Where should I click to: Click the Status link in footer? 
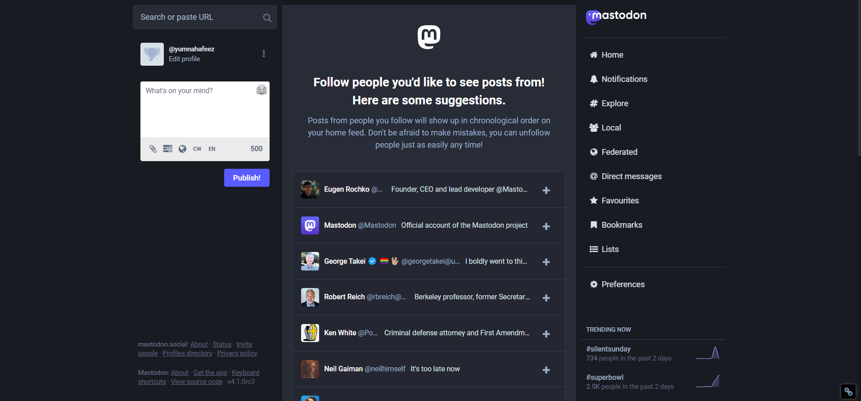pos(222,344)
